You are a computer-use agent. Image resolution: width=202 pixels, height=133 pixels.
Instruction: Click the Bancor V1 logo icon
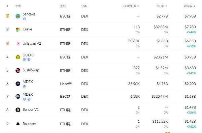click(x=18, y=110)
